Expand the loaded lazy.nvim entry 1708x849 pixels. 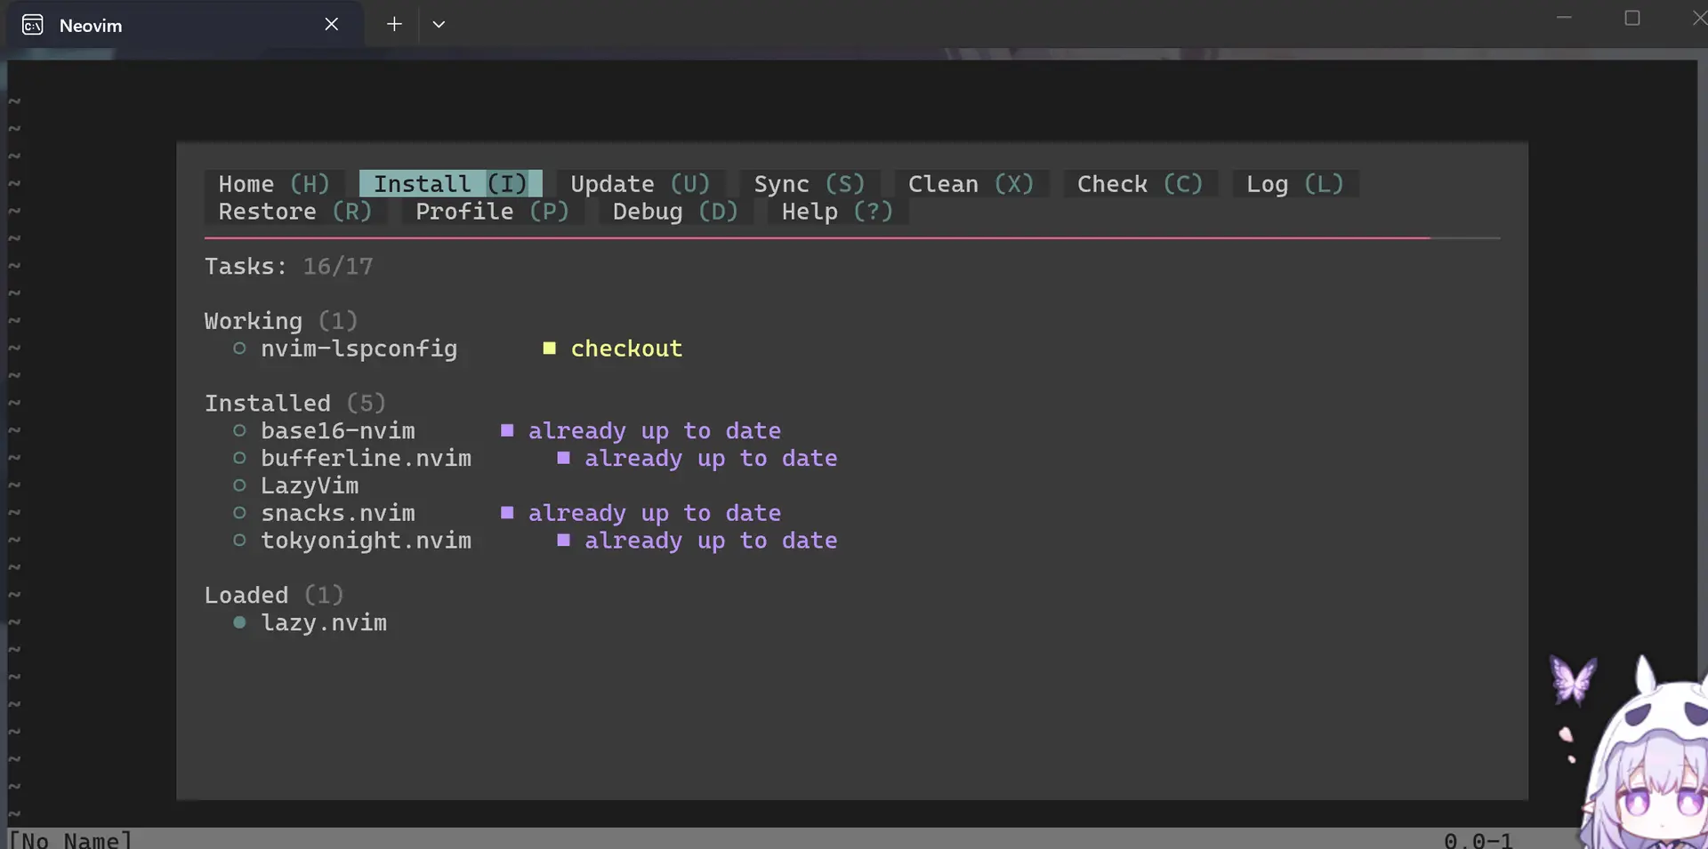pyautogui.click(x=324, y=623)
